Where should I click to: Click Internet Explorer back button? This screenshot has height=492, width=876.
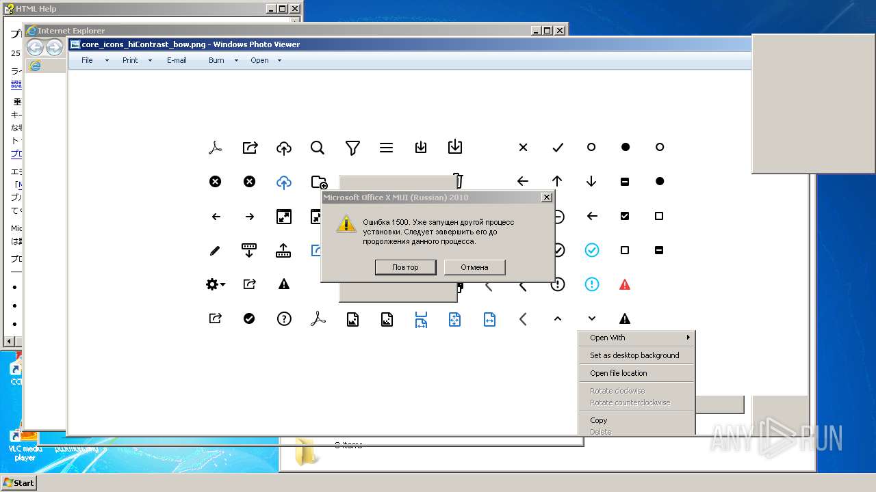(35, 47)
